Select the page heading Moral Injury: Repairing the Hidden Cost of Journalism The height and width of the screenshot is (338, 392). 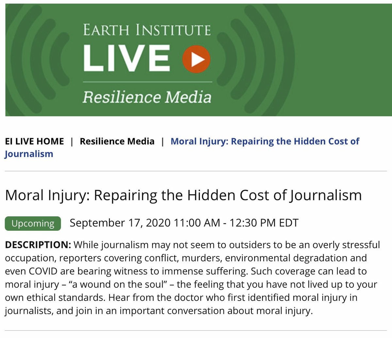184,195
